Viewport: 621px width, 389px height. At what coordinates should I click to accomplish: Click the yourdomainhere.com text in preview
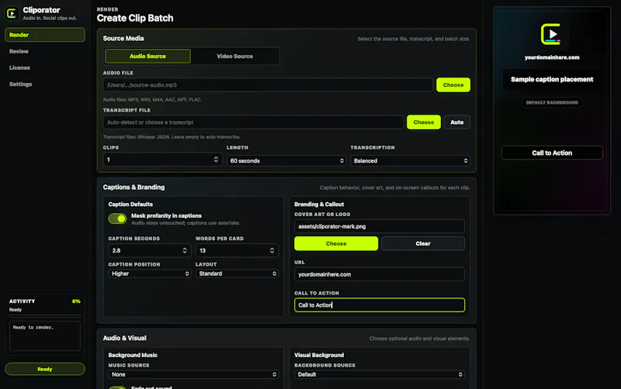(552, 57)
